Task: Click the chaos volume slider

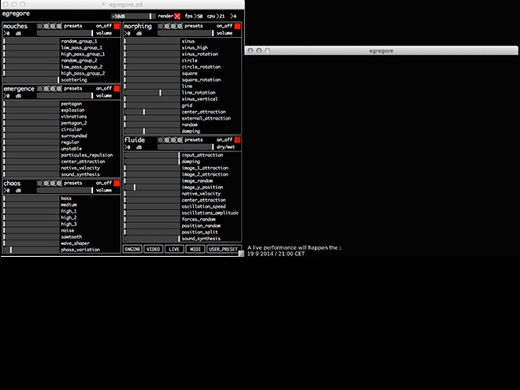Action: [x=65, y=191]
